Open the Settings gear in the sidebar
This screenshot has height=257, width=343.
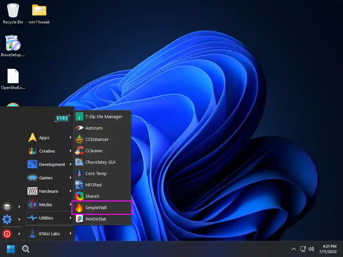pos(7,220)
